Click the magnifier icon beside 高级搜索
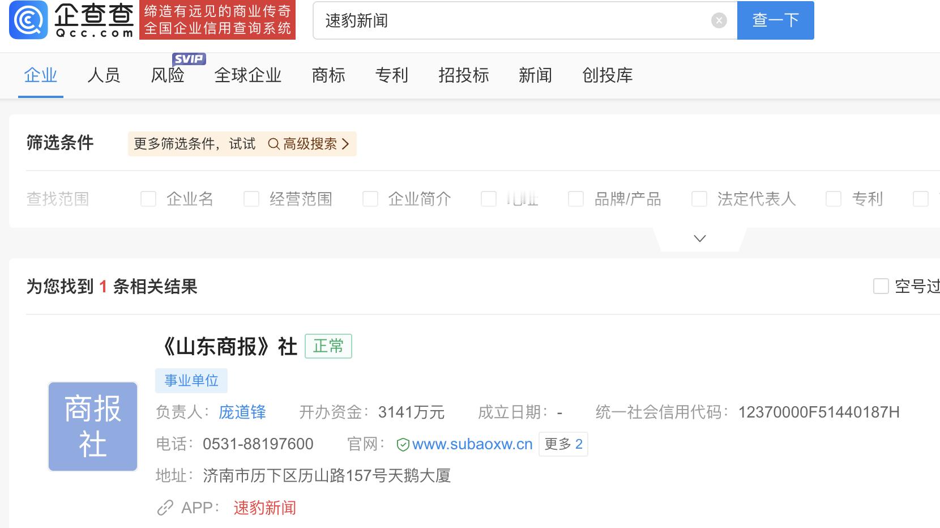Image resolution: width=940 pixels, height=528 pixels. point(274,144)
